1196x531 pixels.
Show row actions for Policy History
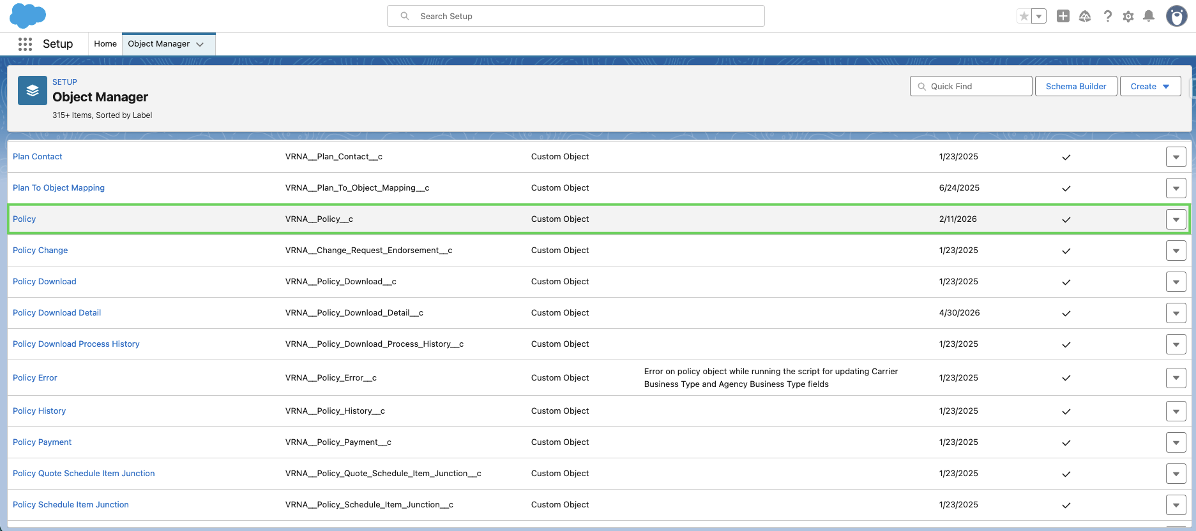click(1176, 411)
